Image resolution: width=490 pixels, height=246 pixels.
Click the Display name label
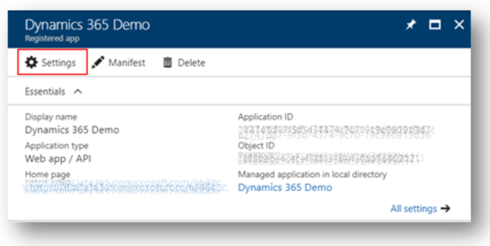51,117
